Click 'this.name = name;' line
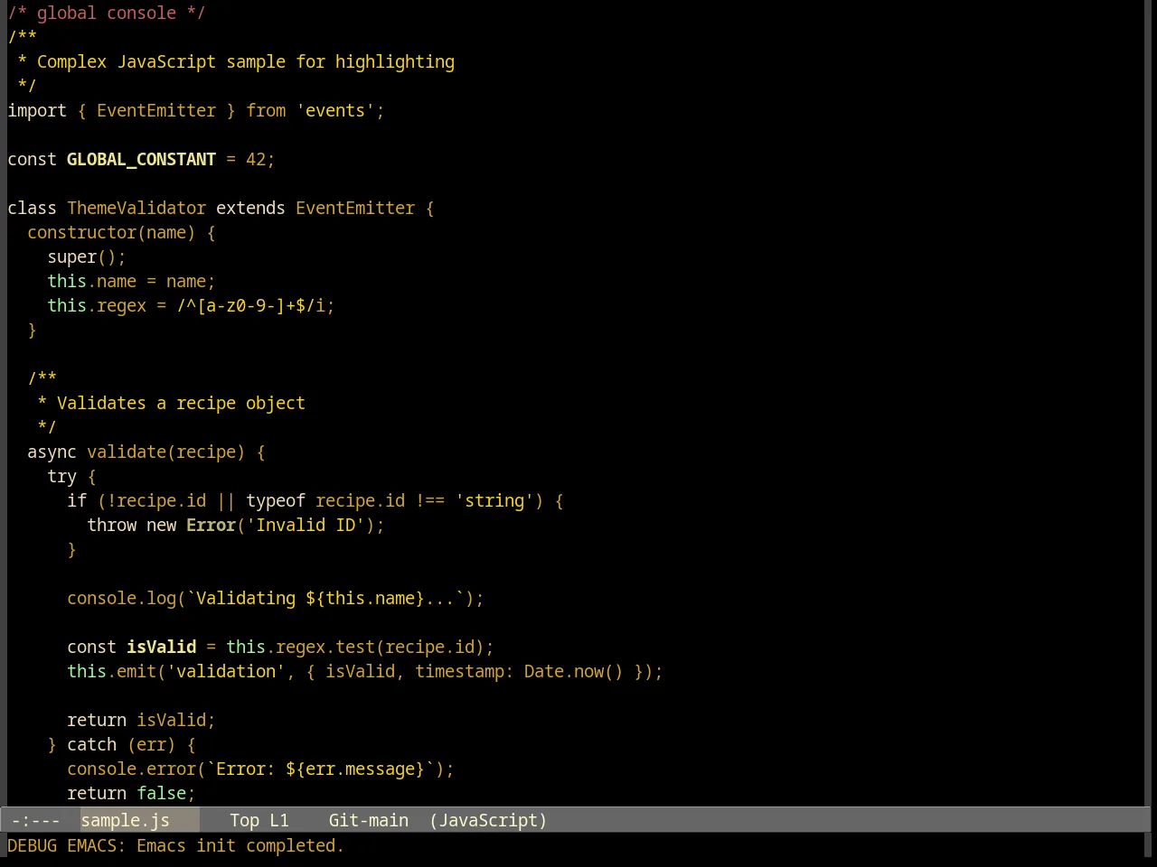This screenshot has width=1157, height=867. tap(131, 281)
